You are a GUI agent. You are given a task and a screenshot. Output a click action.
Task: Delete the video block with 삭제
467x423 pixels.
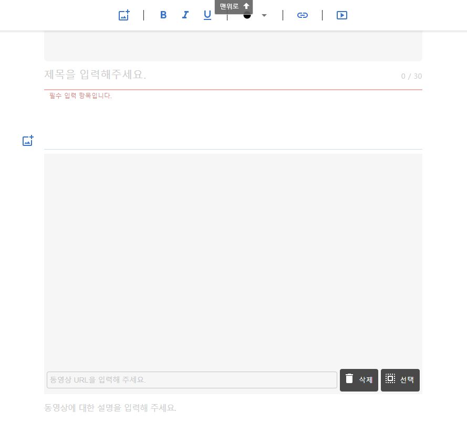[359, 380]
